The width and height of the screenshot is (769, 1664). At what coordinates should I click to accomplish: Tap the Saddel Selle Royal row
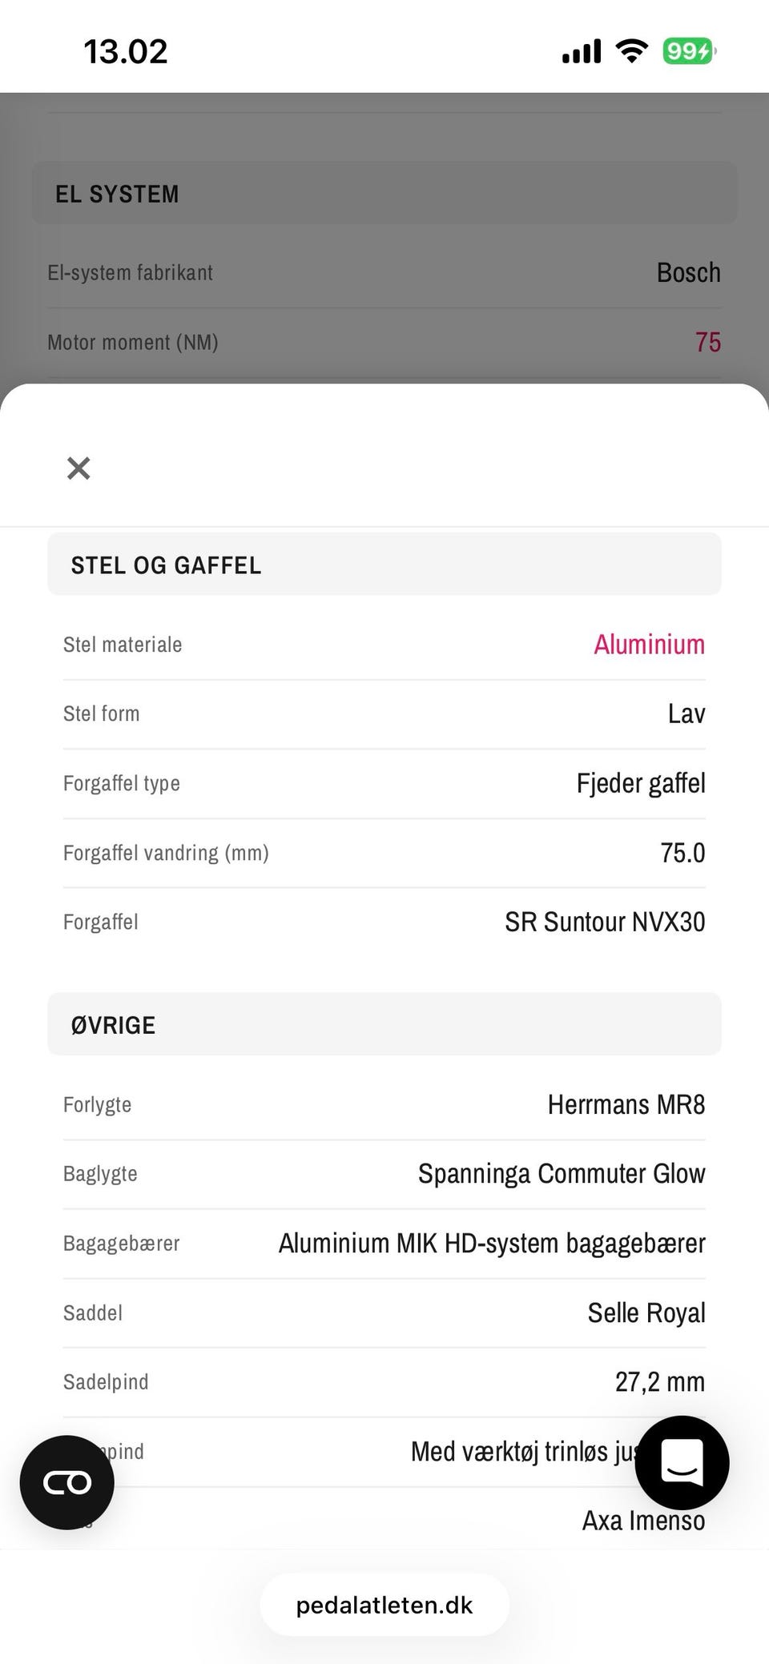click(384, 1312)
